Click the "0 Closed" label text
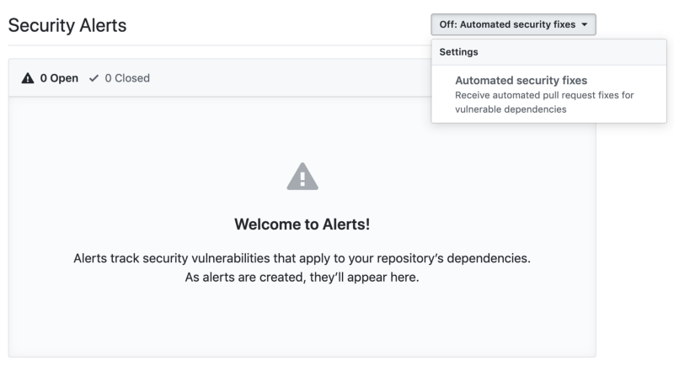The image size is (674, 370). coord(127,78)
